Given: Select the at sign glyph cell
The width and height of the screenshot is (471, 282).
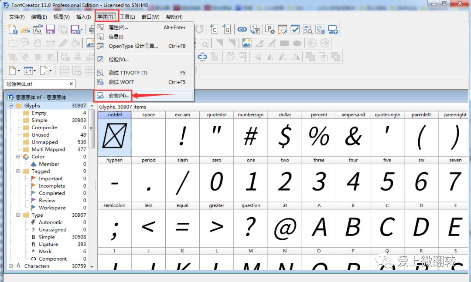Looking at the screenshot, I should pos(285,225).
